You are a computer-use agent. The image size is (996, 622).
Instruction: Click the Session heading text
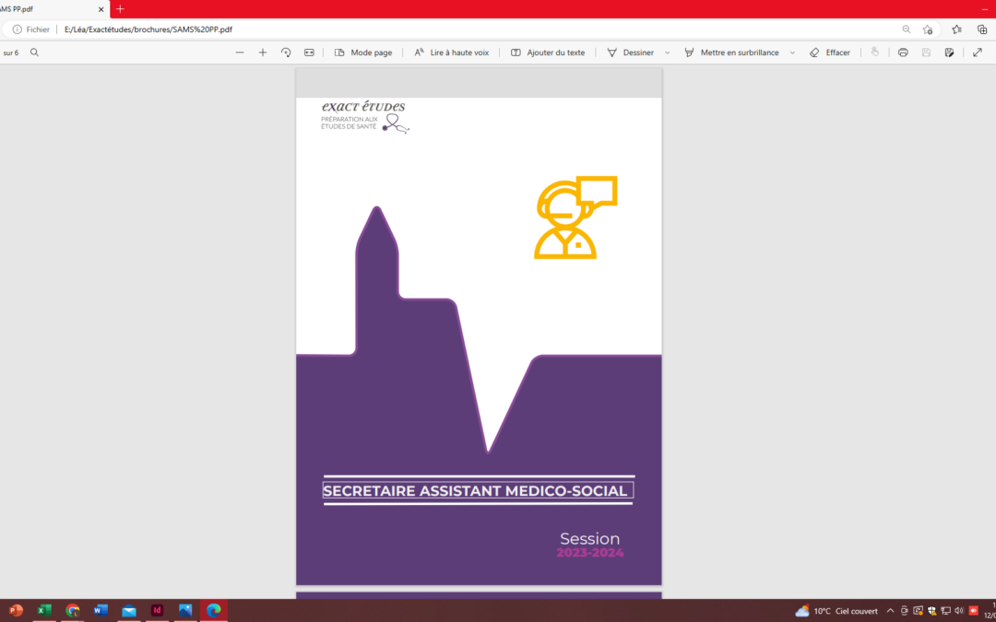[x=589, y=539]
